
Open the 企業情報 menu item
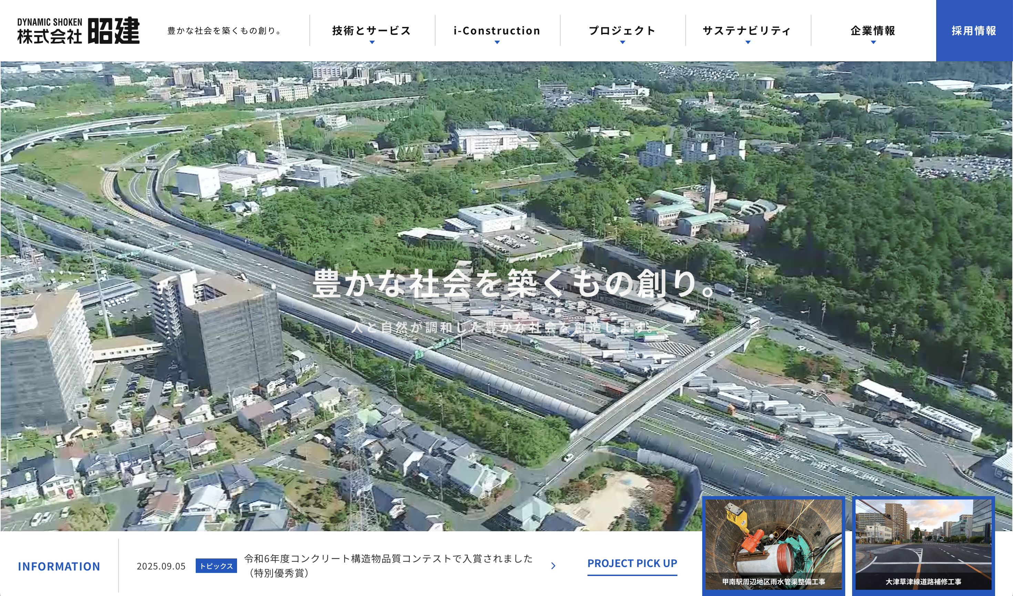(873, 31)
